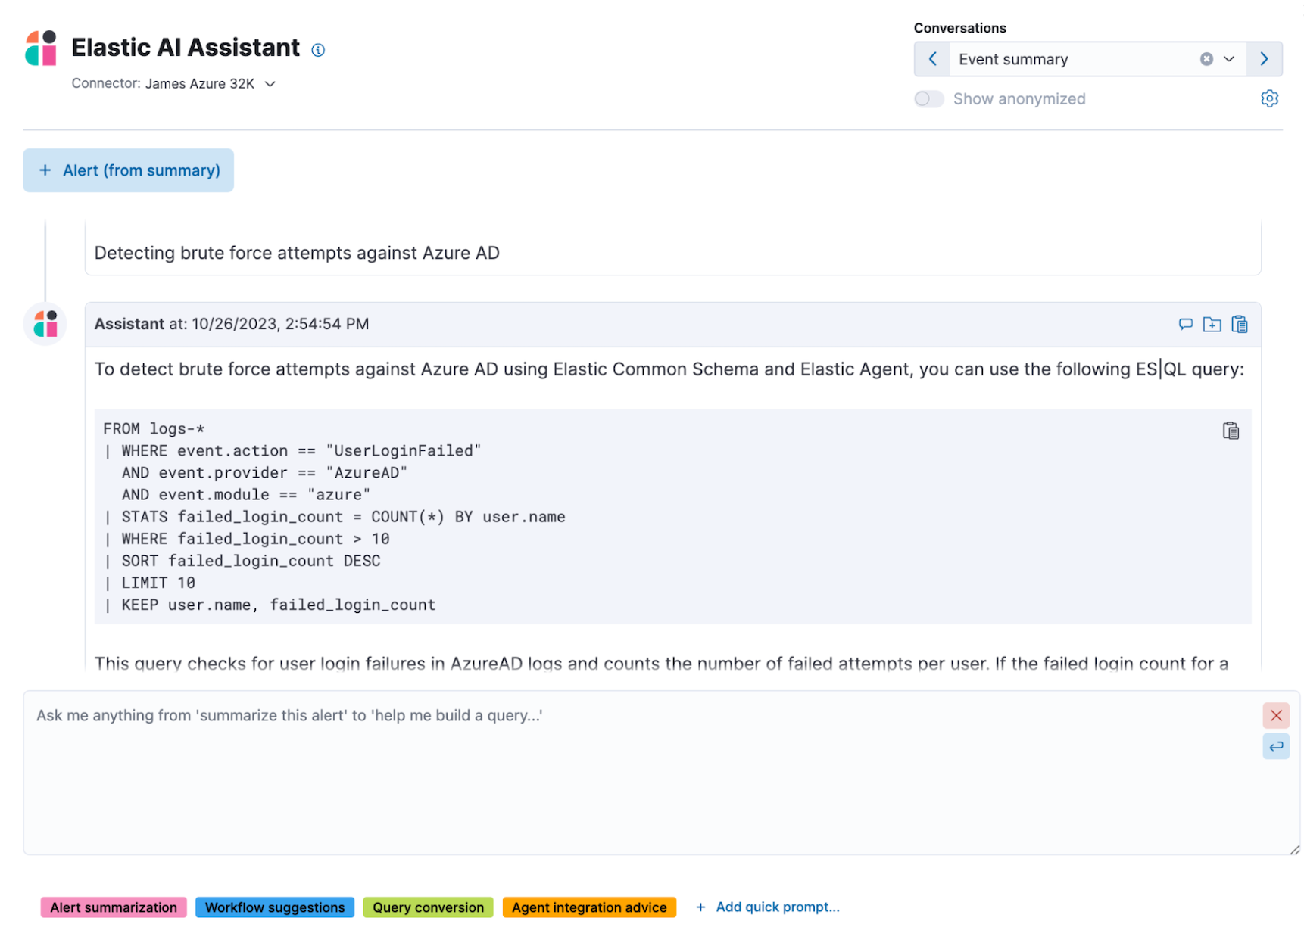This screenshot has width=1304, height=946.
Task: Click the 'LIMIT 10' query line
Action: tap(150, 583)
